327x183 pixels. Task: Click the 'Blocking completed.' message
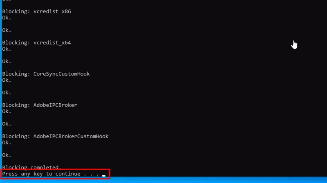(31, 167)
